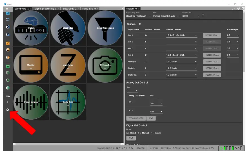Select the system-0 tab

pos(132,9)
